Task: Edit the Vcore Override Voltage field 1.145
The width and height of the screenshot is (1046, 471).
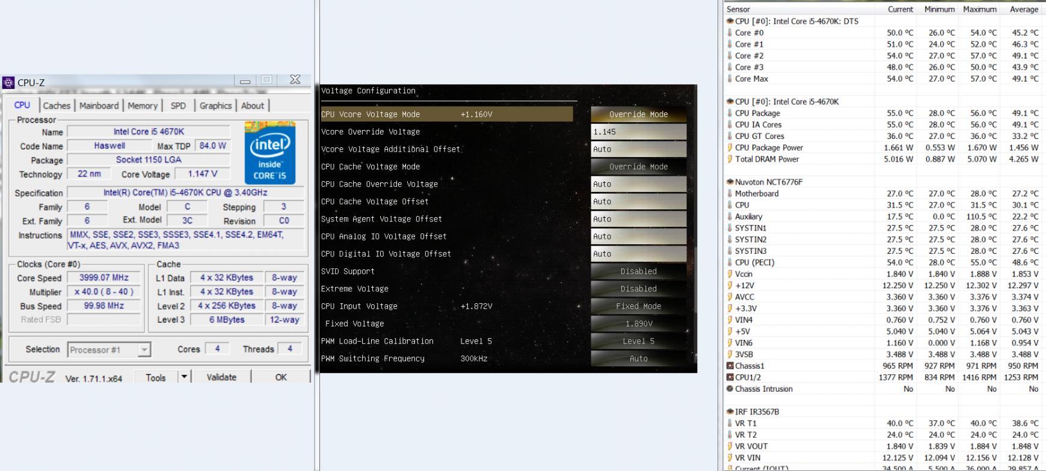Action: pos(638,132)
